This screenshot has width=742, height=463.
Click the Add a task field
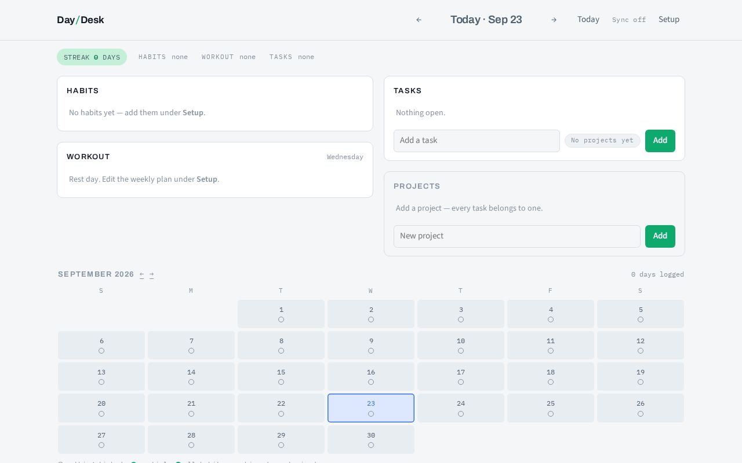(x=477, y=141)
